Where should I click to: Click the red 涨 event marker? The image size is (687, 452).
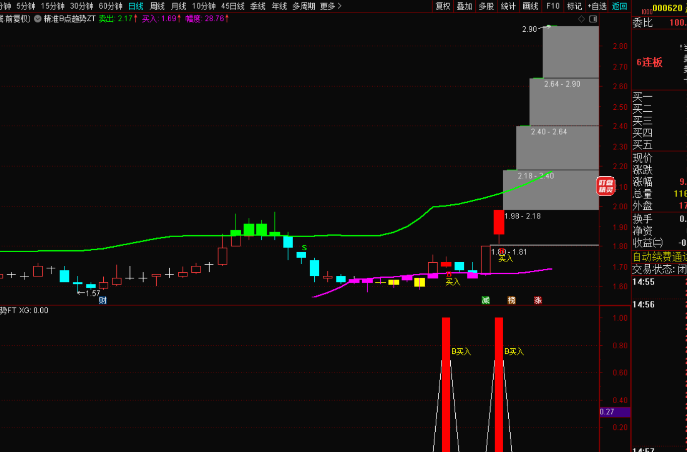[x=538, y=300]
